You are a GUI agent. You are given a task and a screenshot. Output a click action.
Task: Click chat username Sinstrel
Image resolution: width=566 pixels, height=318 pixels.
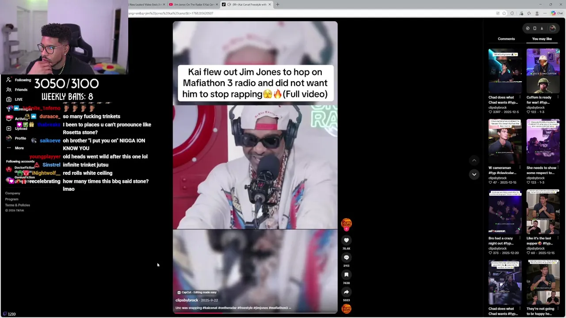[x=51, y=165]
